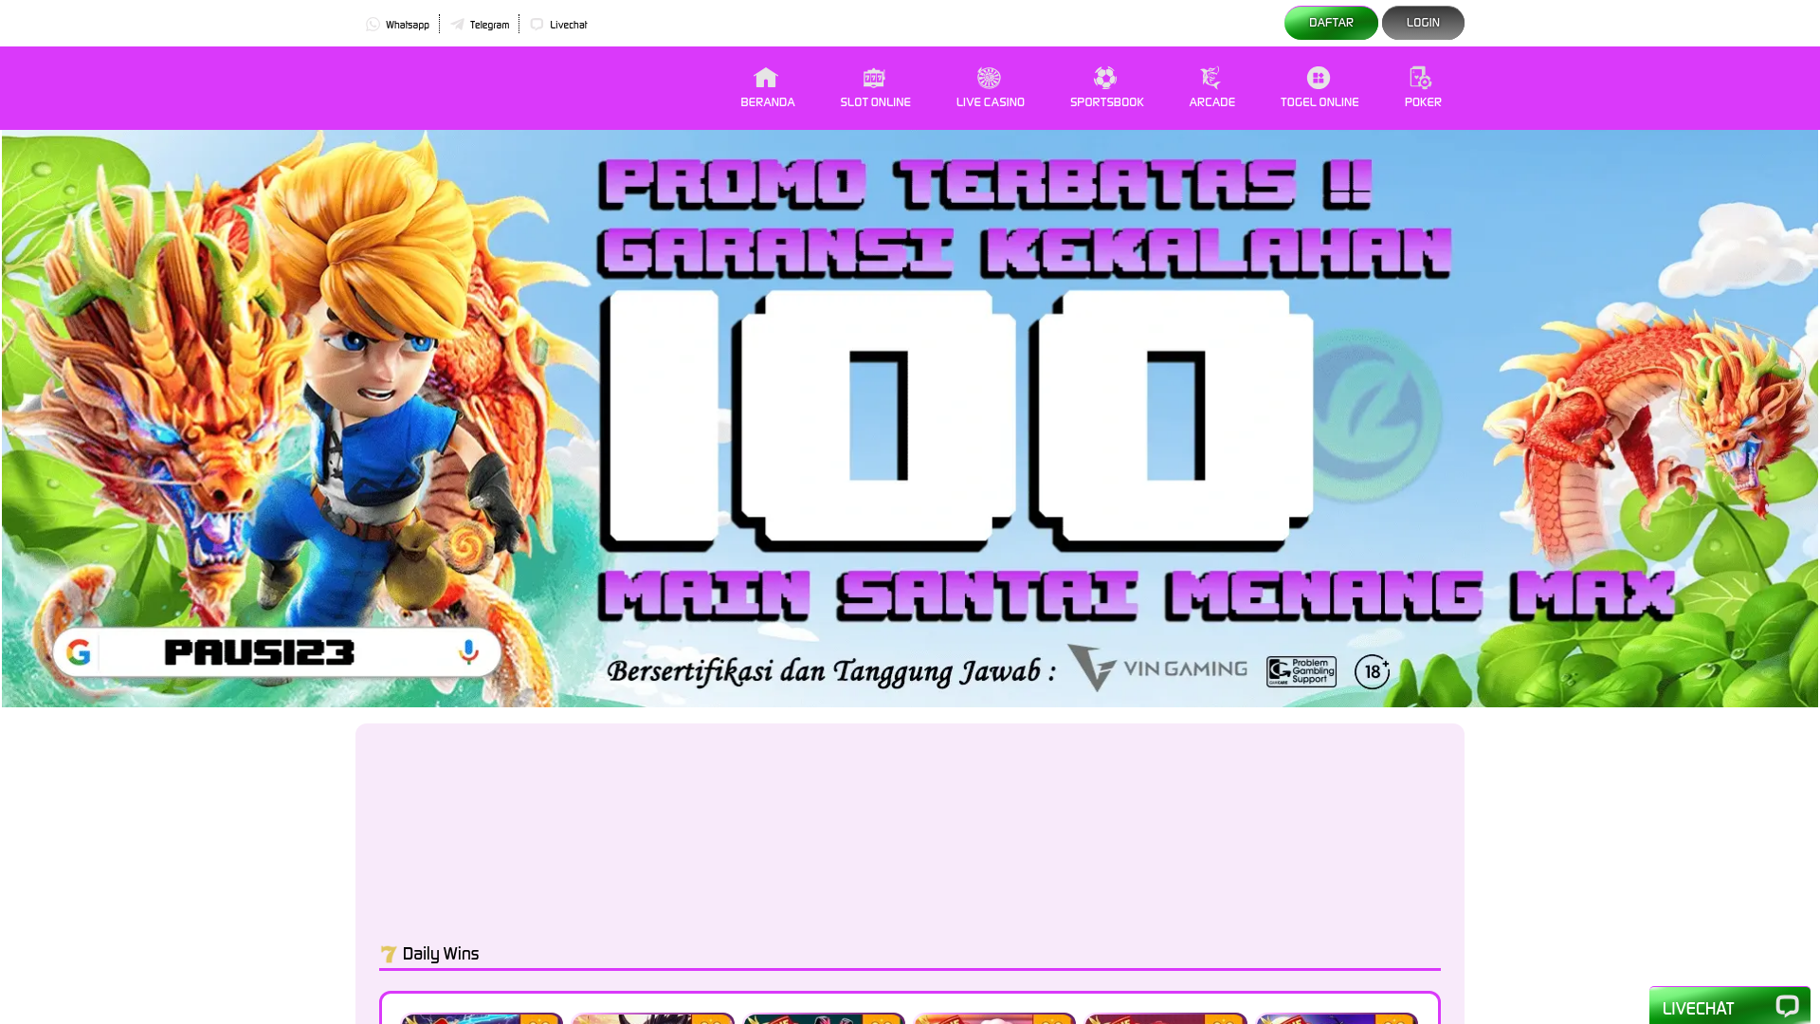Screen dimensions: 1820x1024
Task: Click the promo banner image
Action: [910, 418]
